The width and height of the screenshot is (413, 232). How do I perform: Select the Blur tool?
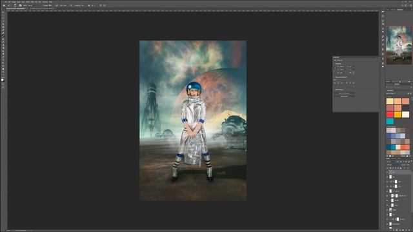(3, 52)
